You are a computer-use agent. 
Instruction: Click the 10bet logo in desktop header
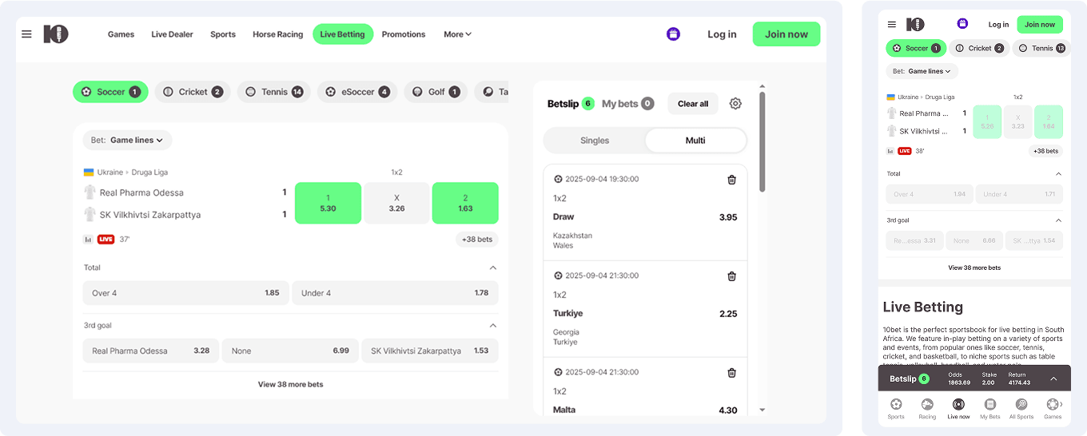tap(56, 34)
